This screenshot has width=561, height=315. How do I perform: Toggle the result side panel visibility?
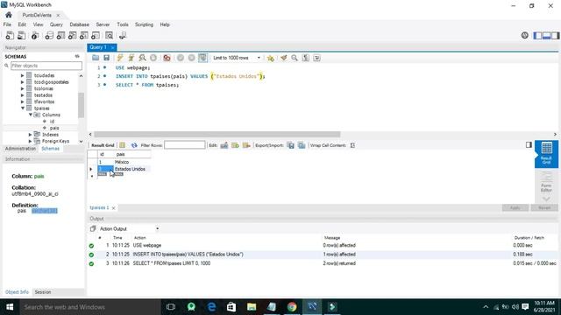pos(529,144)
